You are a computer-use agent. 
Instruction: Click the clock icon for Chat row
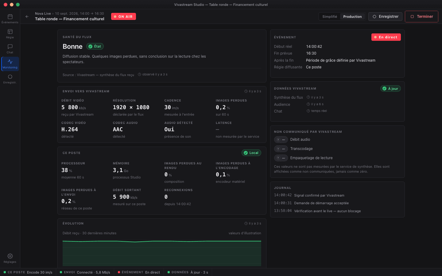click(x=308, y=111)
